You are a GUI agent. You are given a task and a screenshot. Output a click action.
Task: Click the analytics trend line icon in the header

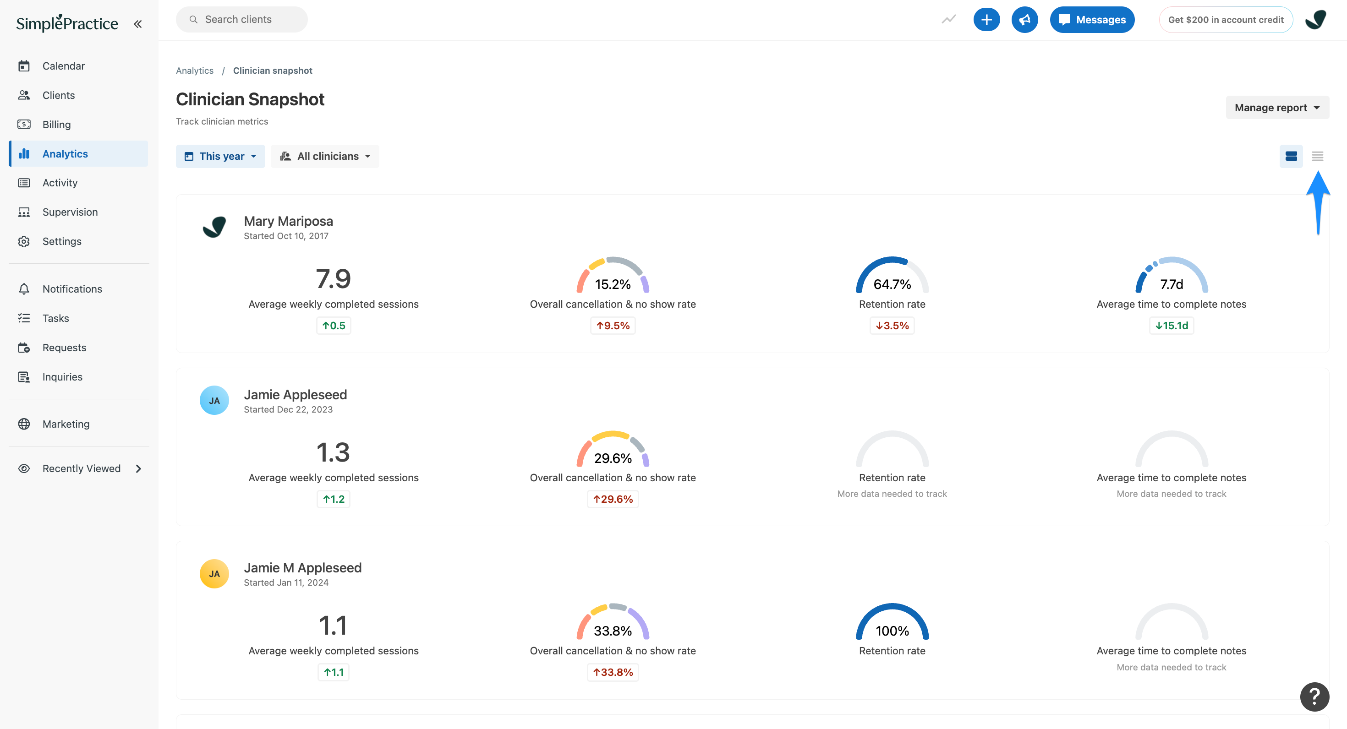pyautogui.click(x=948, y=19)
